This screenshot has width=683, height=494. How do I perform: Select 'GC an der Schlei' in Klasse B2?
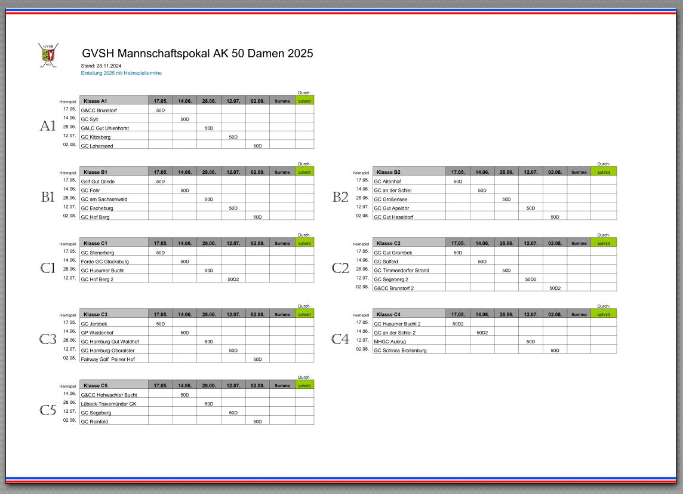click(410, 190)
